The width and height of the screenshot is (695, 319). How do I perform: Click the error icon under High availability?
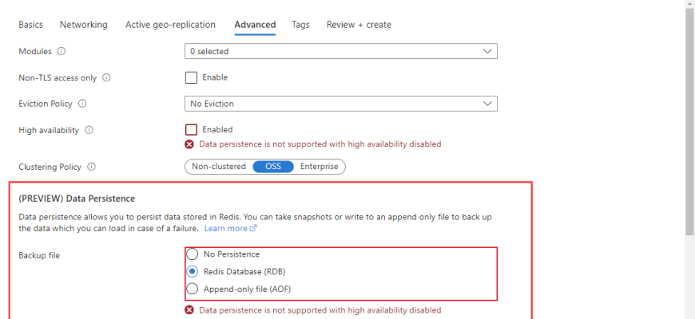[x=189, y=144]
